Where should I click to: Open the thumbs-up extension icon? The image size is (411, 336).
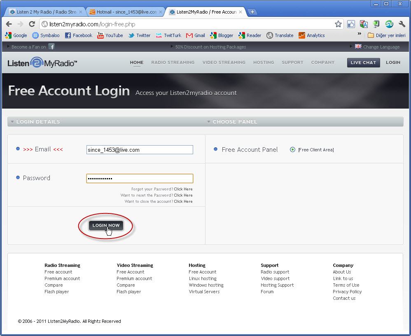(351, 24)
